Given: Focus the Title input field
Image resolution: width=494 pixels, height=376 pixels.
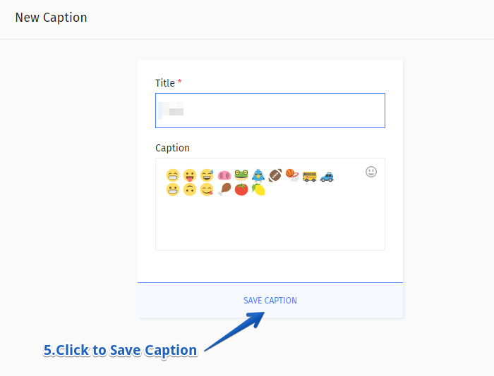Looking at the screenshot, I should tap(270, 111).
